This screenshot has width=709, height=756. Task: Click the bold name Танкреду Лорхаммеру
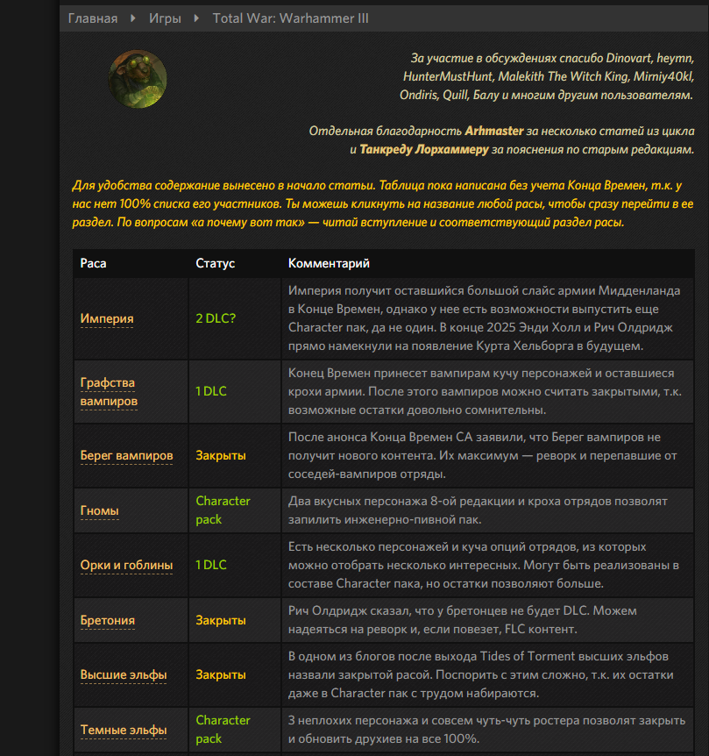point(424,149)
